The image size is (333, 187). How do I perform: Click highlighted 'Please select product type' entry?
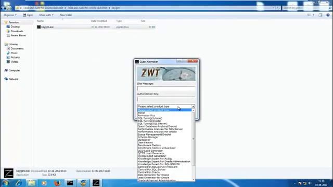tap(164, 110)
